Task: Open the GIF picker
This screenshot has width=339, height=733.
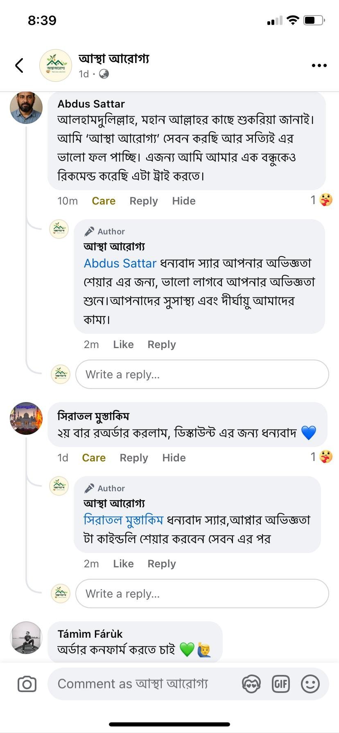Action: click(x=281, y=684)
